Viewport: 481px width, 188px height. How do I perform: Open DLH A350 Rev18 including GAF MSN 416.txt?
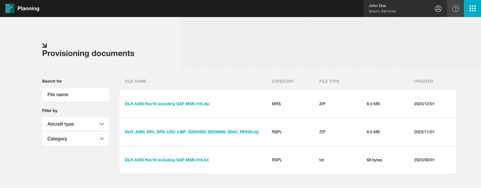[x=166, y=160]
